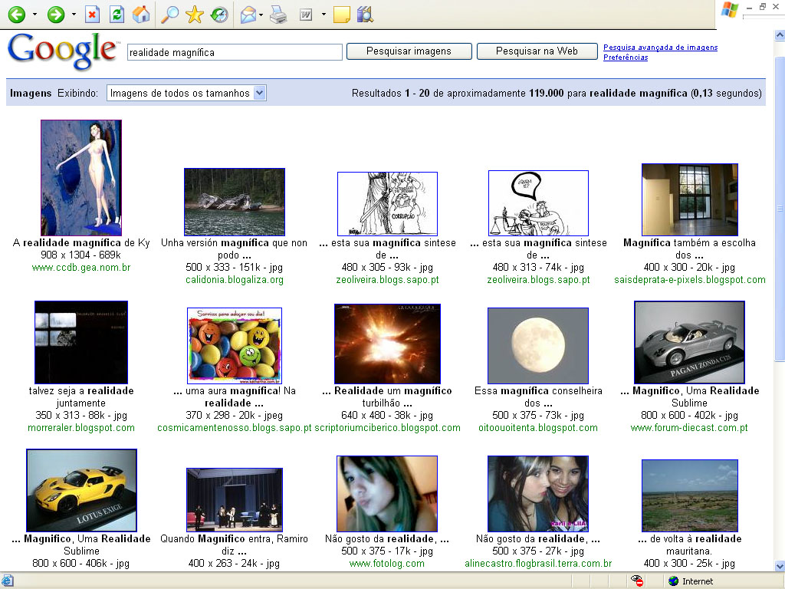Open Favorites with the star icon

(x=195, y=14)
